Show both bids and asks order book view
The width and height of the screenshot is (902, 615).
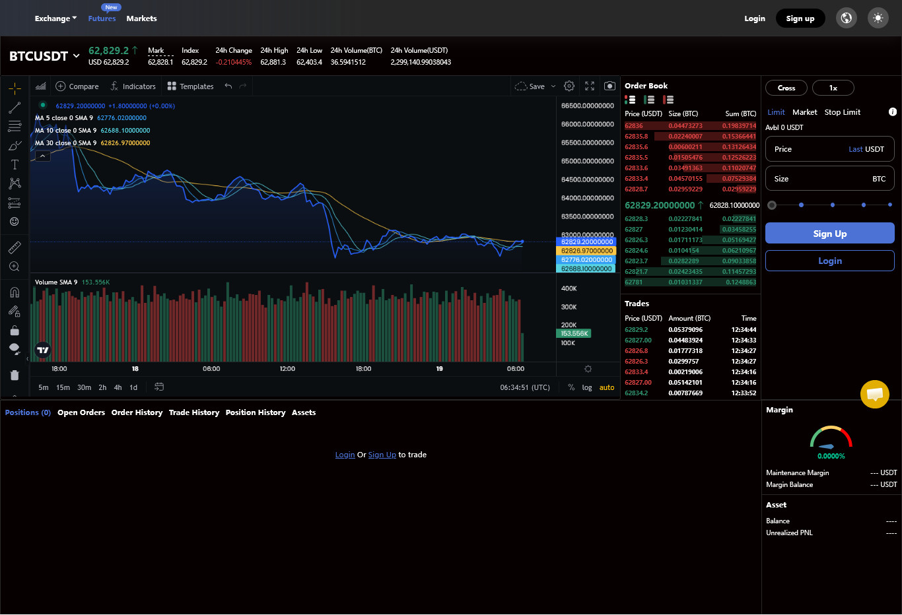631,100
